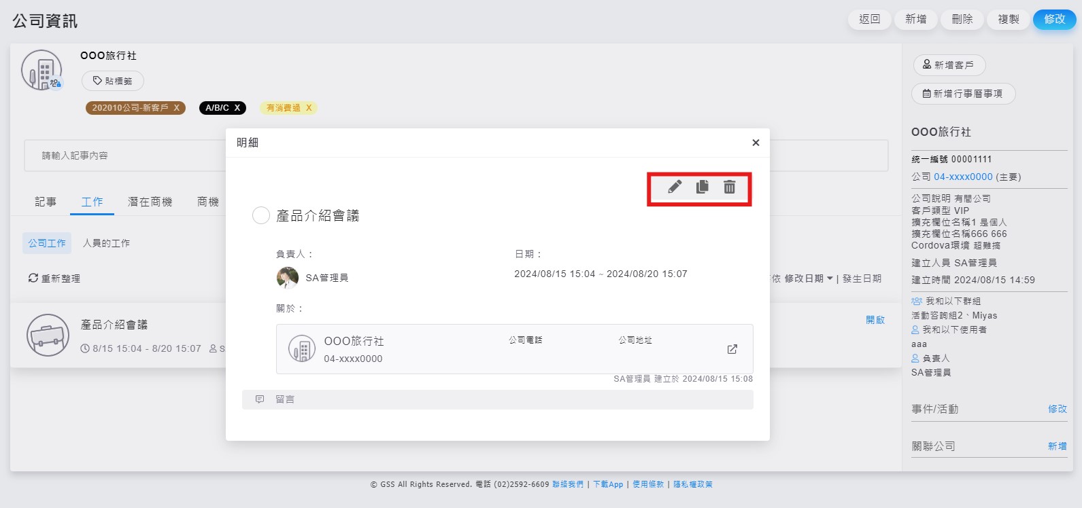Switch to the 潛在商機 tab
This screenshot has width=1082, height=508.
click(x=150, y=202)
